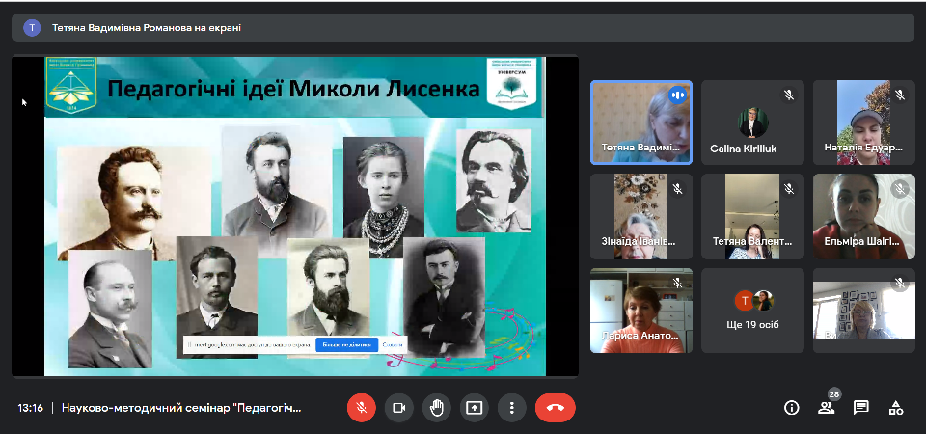926x434 pixels.
Task: Select Тетяна Вадимівна's speaking video tile
Action: click(x=641, y=122)
